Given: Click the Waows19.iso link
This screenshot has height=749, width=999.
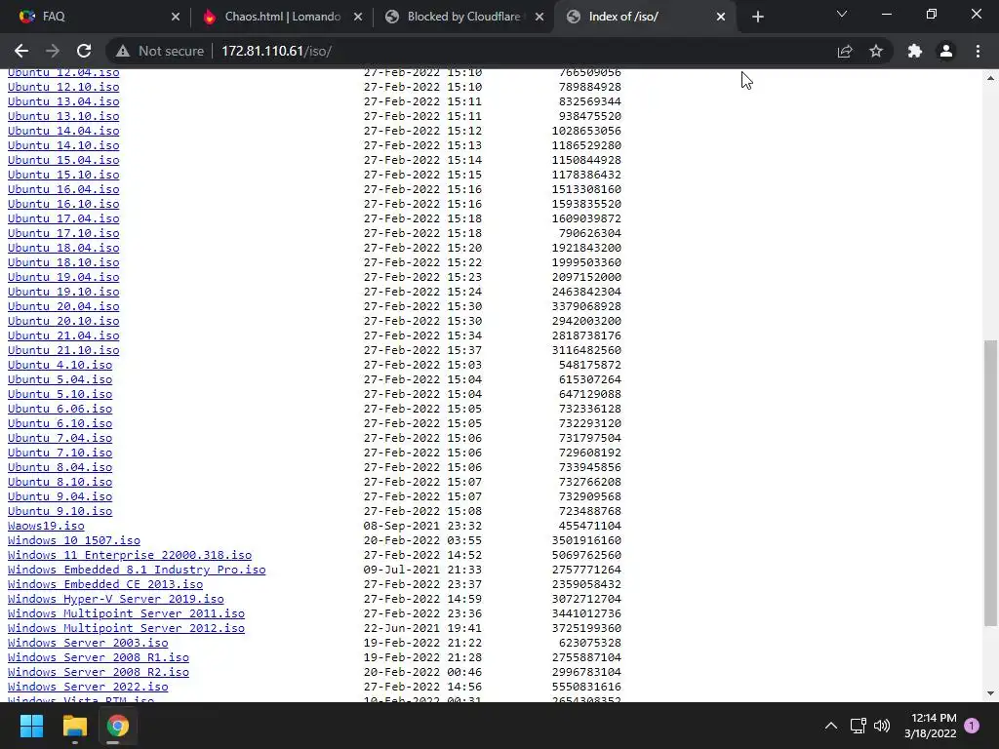Looking at the screenshot, I should point(46,526).
